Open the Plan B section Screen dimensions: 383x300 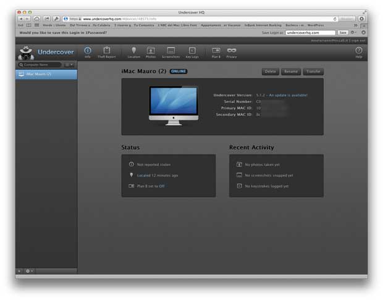tap(216, 52)
